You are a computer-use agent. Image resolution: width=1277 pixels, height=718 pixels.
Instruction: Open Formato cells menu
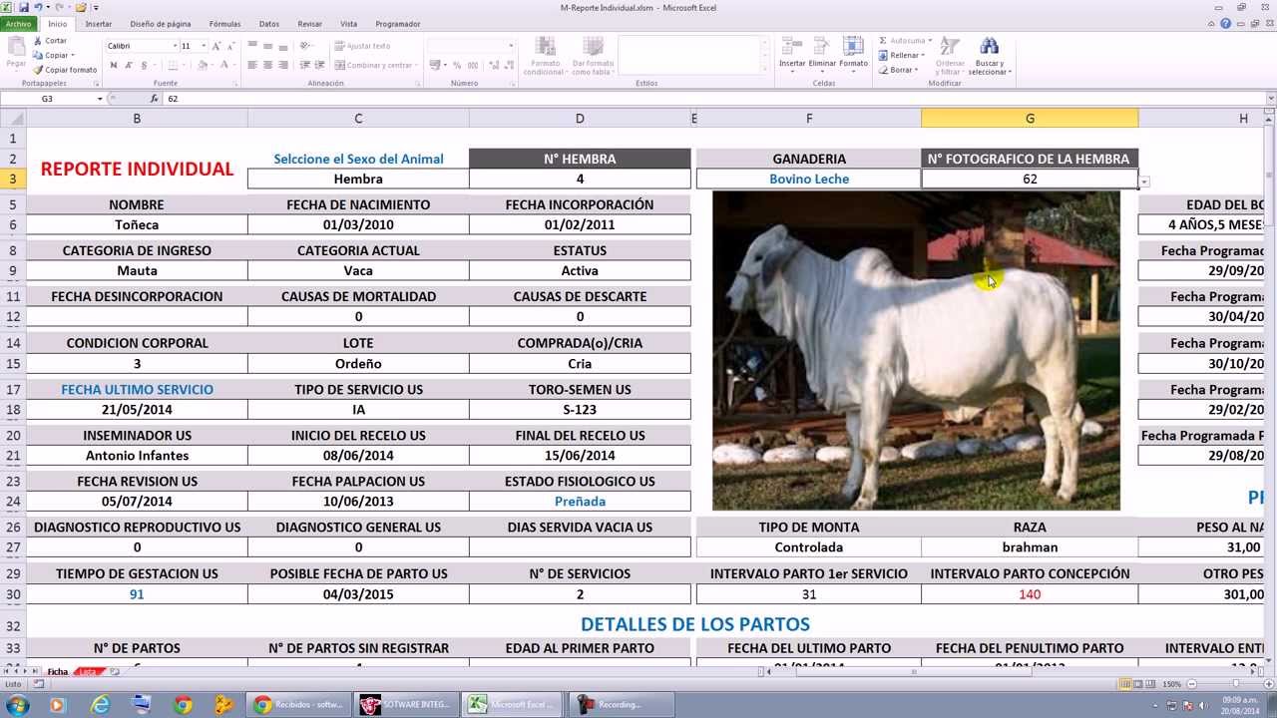pos(853,56)
